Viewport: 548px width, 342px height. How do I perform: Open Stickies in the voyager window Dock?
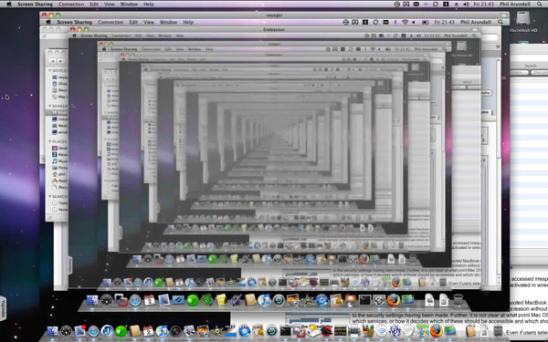[221, 300]
